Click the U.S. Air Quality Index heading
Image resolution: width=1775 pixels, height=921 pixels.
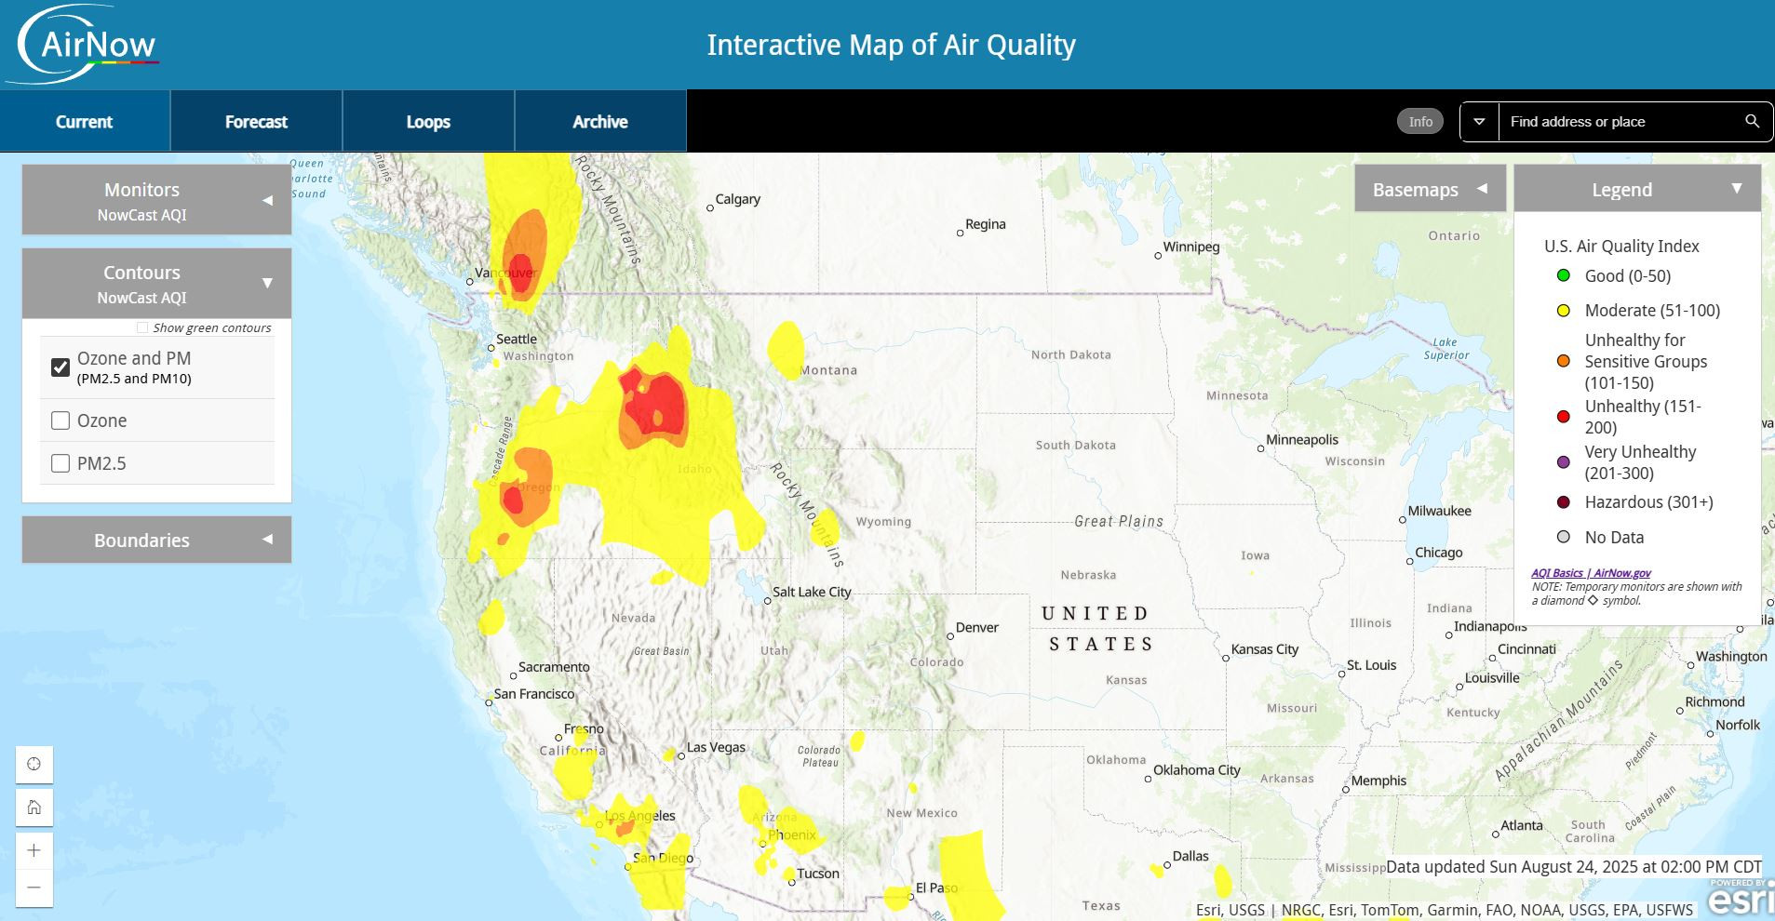tap(1621, 246)
